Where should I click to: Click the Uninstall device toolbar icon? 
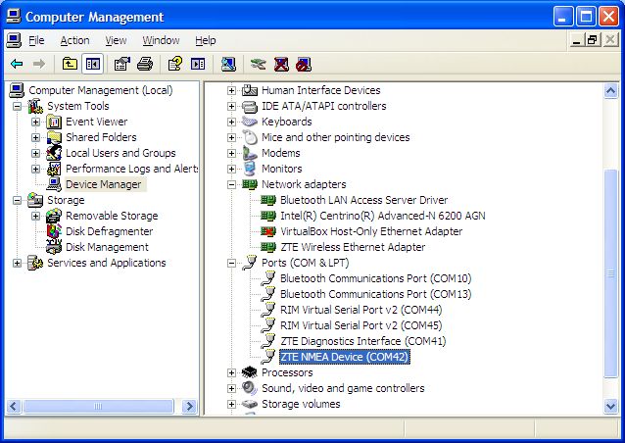click(x=281, y=64)
